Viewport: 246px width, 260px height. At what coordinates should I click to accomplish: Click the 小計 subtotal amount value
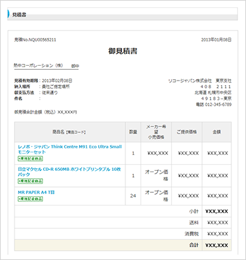click(x=217, y=211)
